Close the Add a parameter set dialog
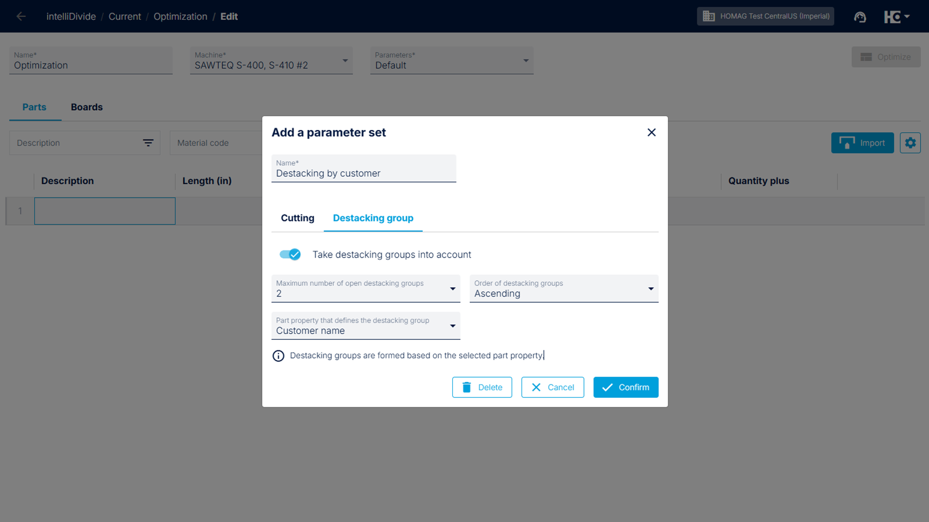Image resolution: width=929 pixels, height=522 pixels. coord(651,132)
